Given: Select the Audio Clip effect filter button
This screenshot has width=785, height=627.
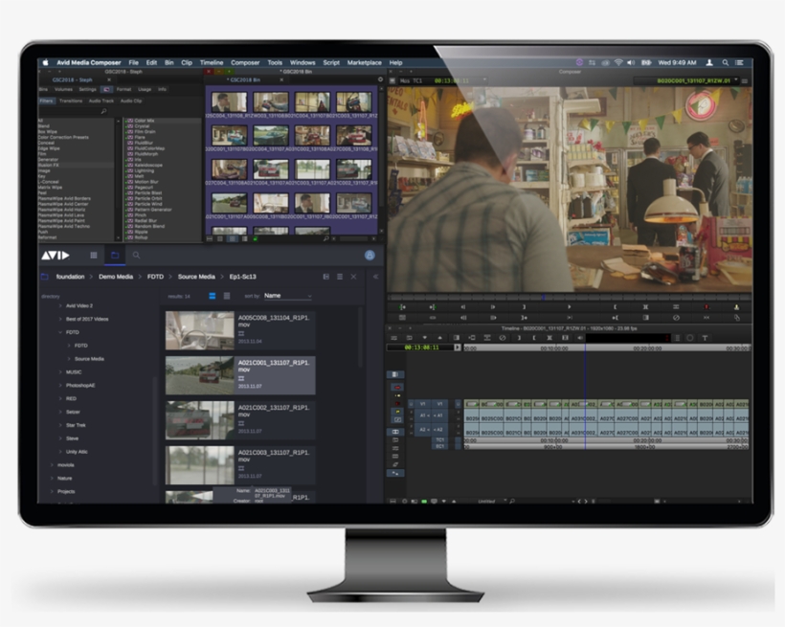Looking at the screenshot, I should (x=130, y=101).
